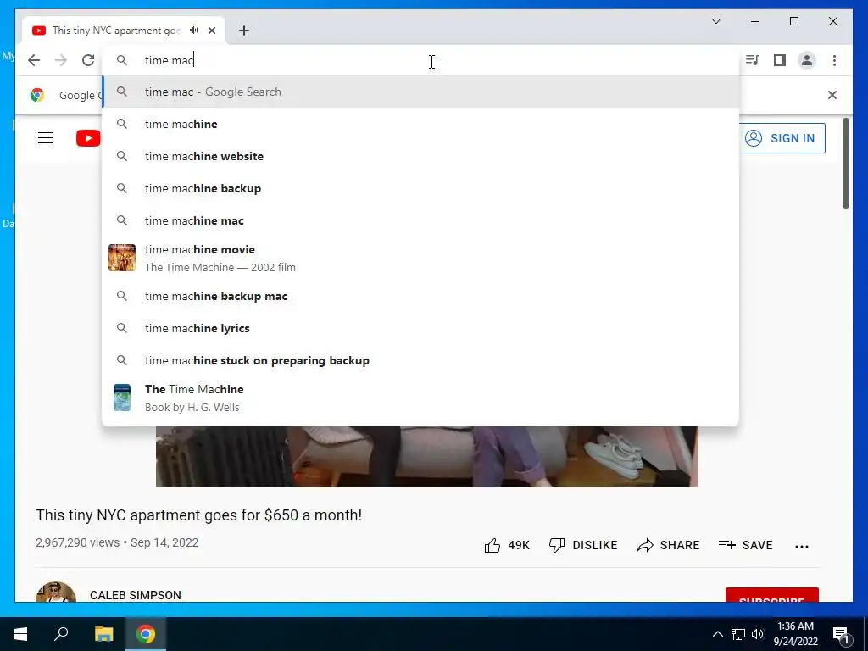Select the 'time mac - Google Search' suggestion
The image size is (868, 651).
(x=420, y=92)
